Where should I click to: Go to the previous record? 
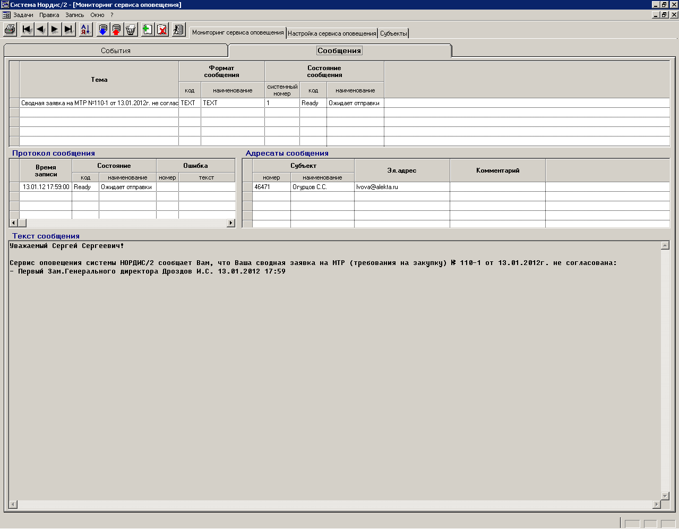click(x=41, y=30)
